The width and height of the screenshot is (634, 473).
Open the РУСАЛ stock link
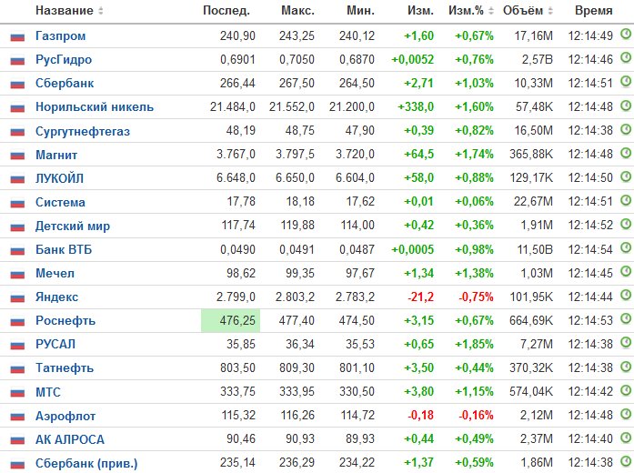click(55, 344)
